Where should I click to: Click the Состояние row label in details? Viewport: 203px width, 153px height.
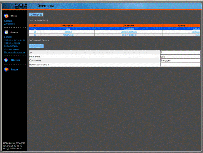(x=35, y=61)
